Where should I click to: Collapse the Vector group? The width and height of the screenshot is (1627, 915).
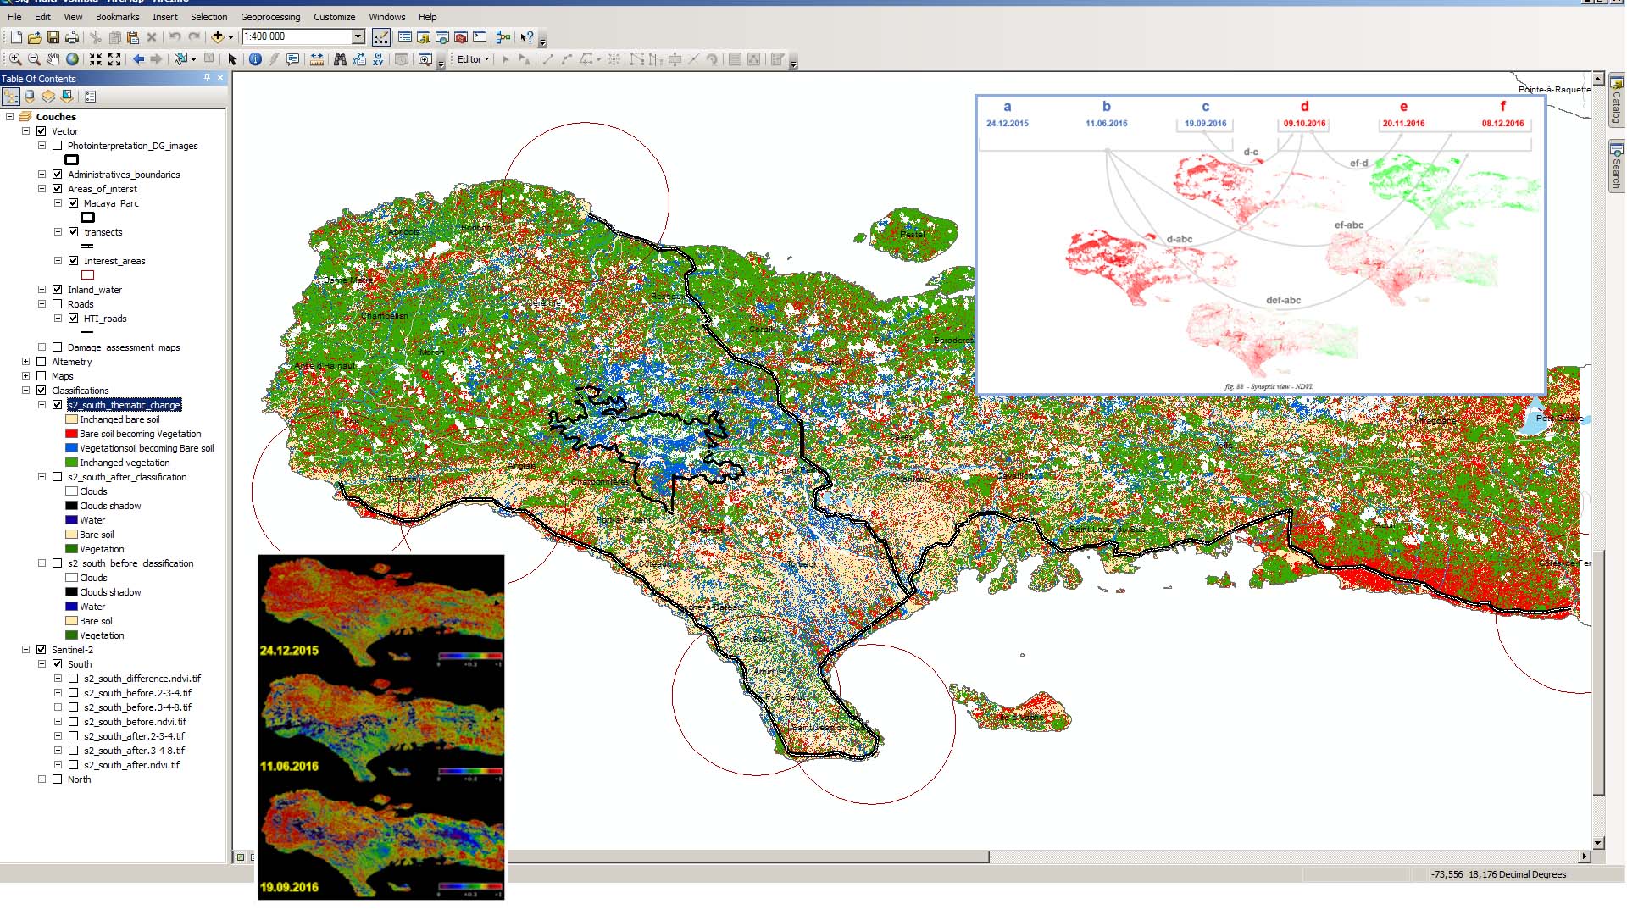tap(25, 131)
